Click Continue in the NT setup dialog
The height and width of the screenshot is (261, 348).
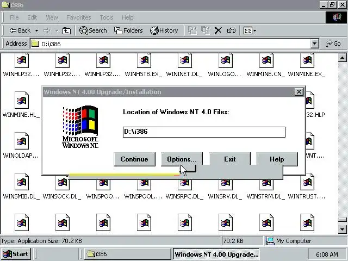click(x=134, y=159)
